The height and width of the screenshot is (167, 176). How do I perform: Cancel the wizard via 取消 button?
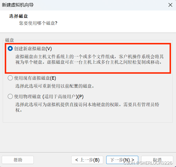coord(157,159)
